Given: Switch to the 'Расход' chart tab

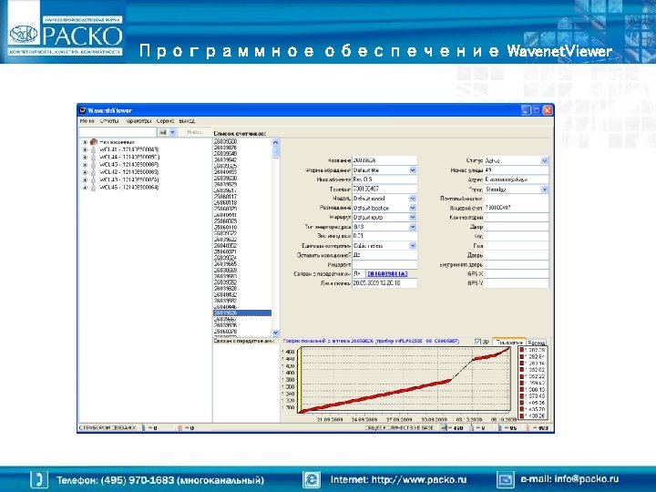Looking at the screenshot, I should click(x=537, y=343).
